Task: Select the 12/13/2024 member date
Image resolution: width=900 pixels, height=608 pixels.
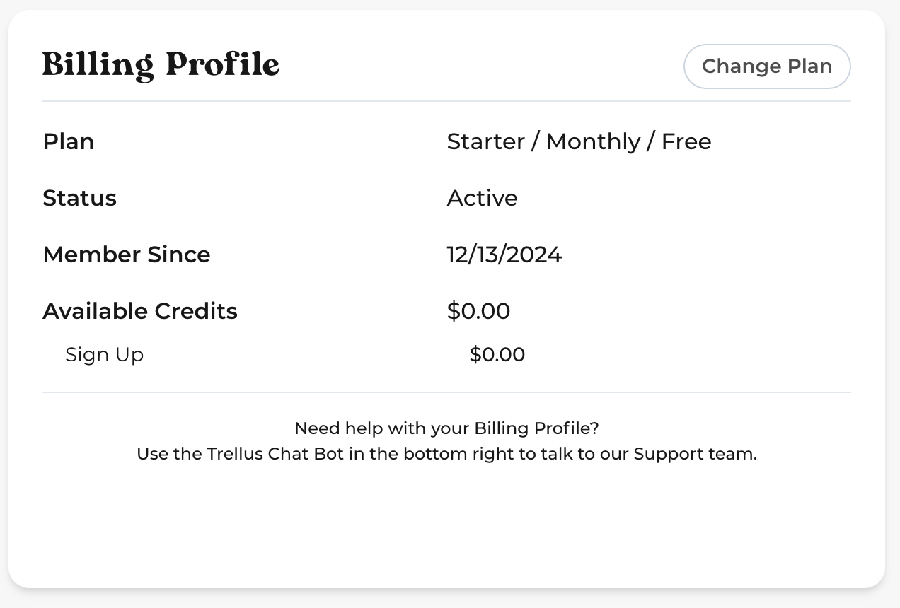Action: point(504,255)
